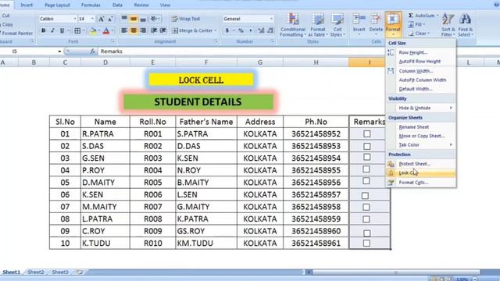Image resolution: width=500 pixels, height=281 pixels.
Task: Open the General number format dropdown
Action: [x=272, y=19]
